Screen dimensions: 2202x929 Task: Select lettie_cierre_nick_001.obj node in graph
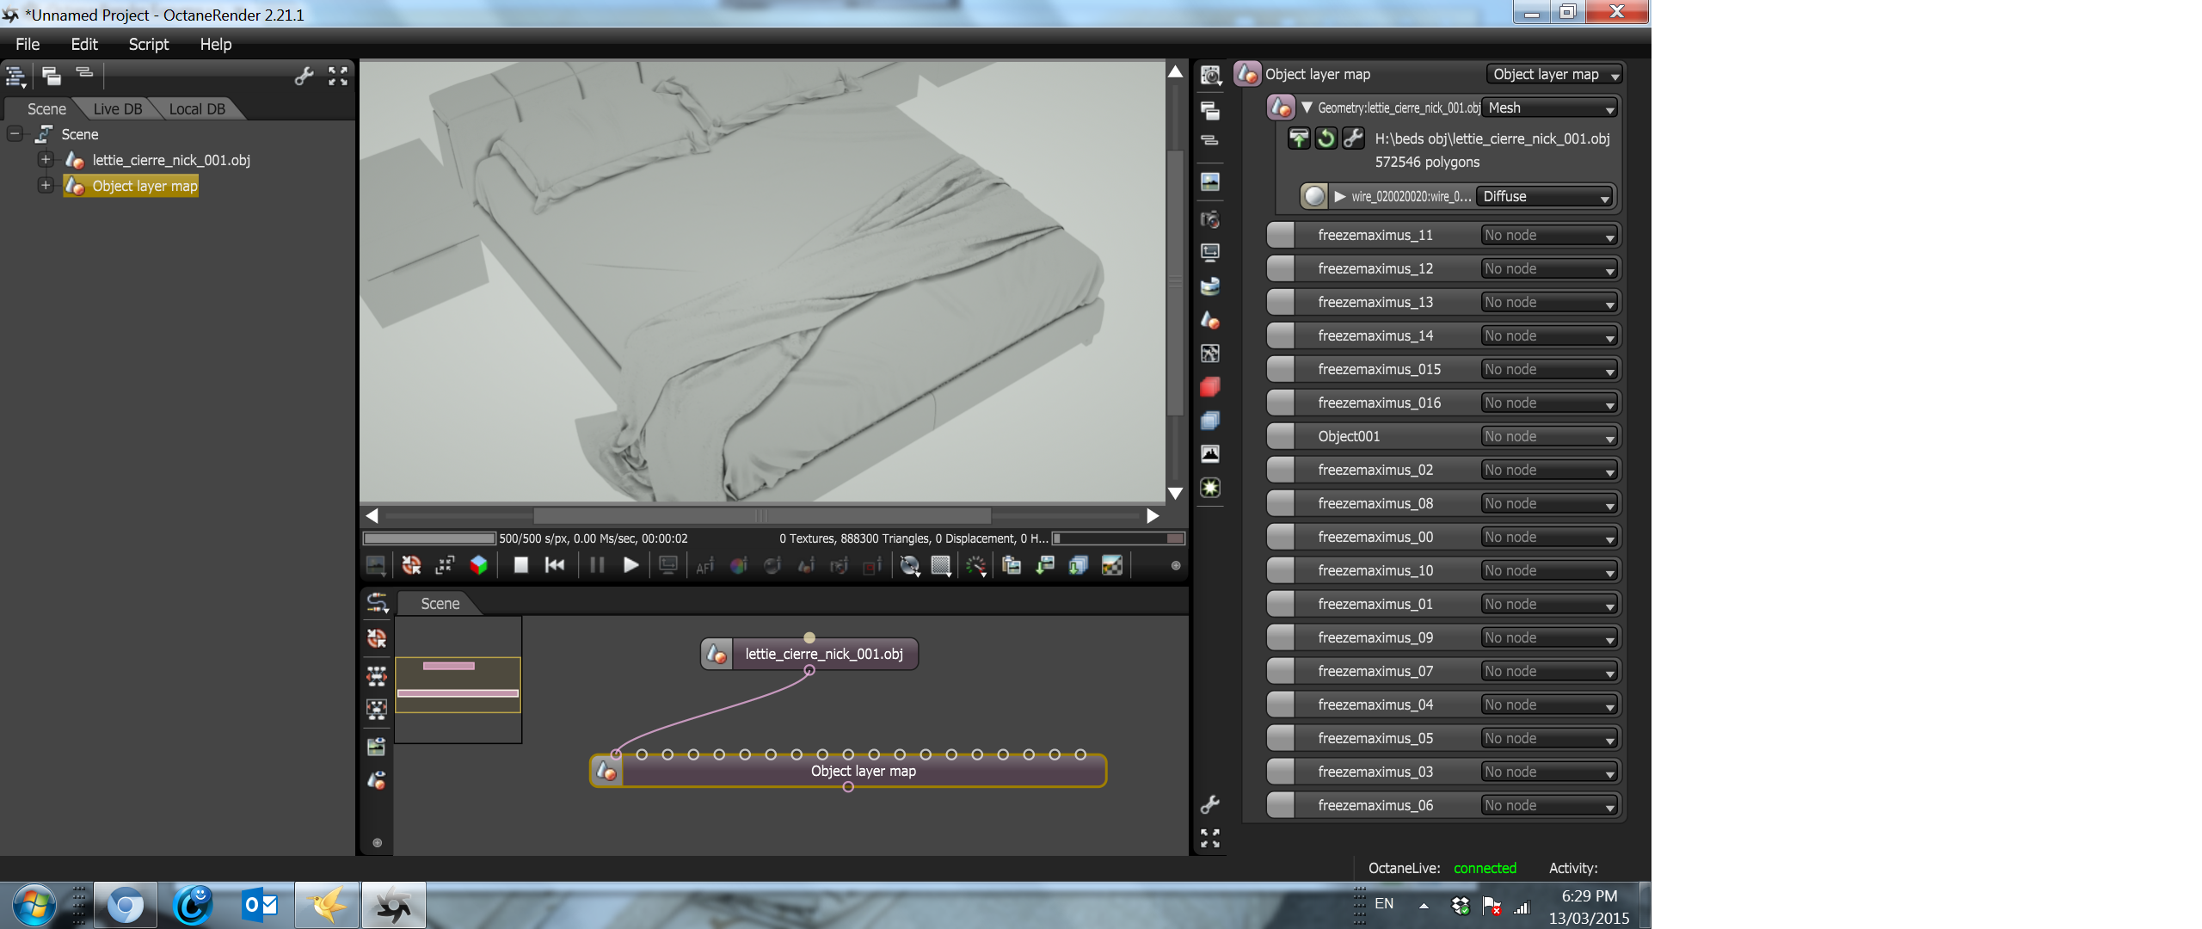tap(823, 655)
